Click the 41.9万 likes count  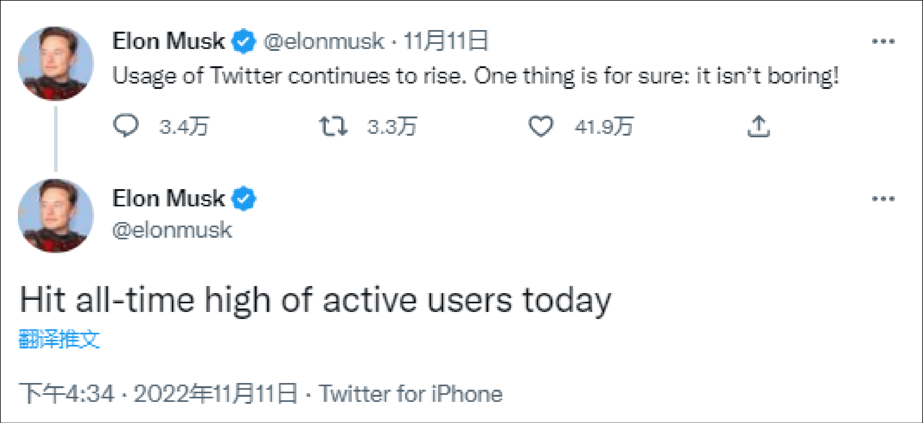tap(604, 127)
